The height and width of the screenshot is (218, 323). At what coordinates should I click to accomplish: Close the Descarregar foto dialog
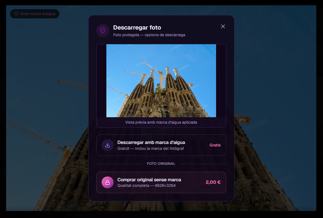point(223,26)
